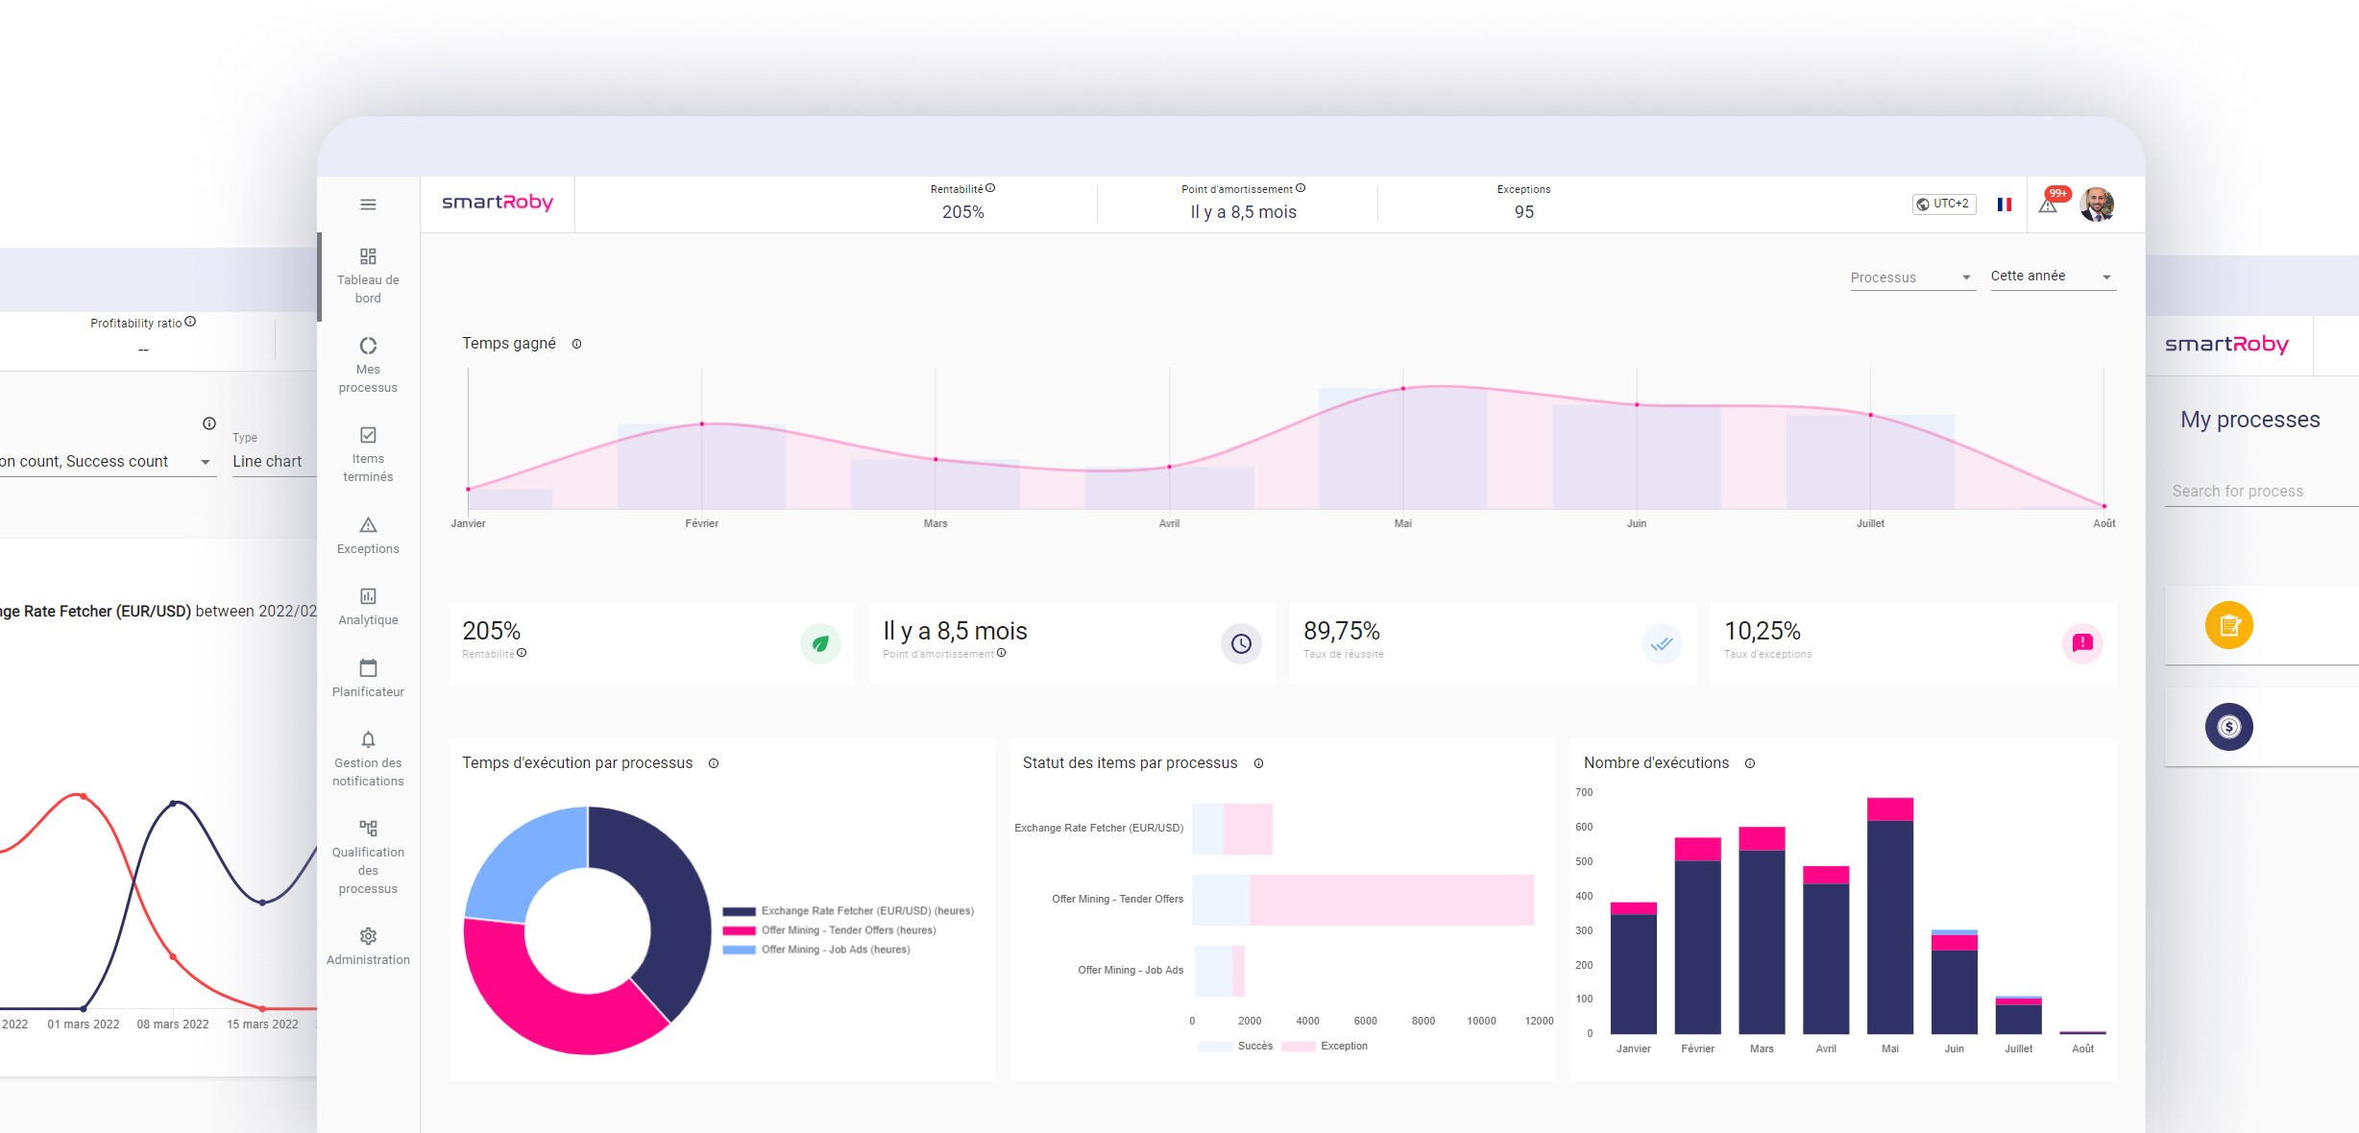Viewport: 2359px width, 1133px height.
Task: Click dark dollar icon in right window
Action: 2229,727
